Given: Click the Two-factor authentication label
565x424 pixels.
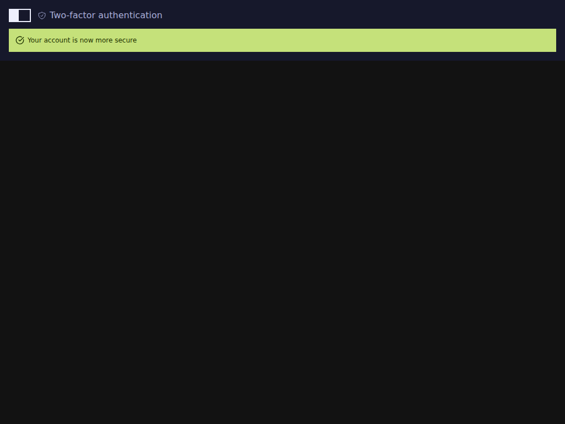Looking at the screenshot, I should click(106, 15).
